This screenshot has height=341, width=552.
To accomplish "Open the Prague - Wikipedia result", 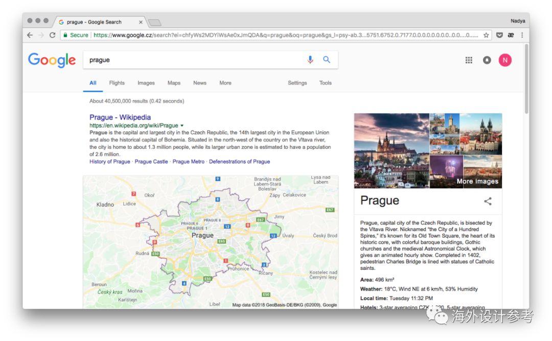I will [x=120, y=117].
